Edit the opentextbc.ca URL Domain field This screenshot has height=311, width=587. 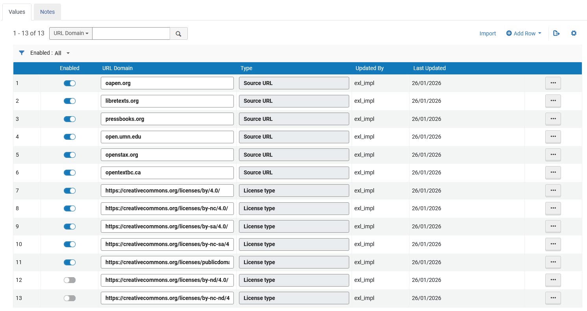point(167,172)
